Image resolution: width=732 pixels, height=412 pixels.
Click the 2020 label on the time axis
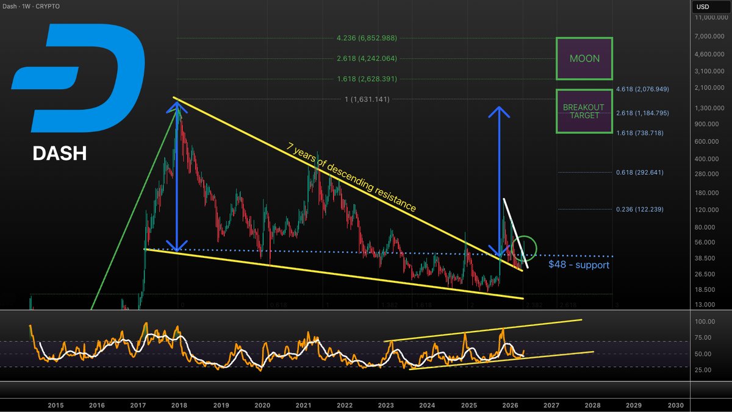coord(262,405)
